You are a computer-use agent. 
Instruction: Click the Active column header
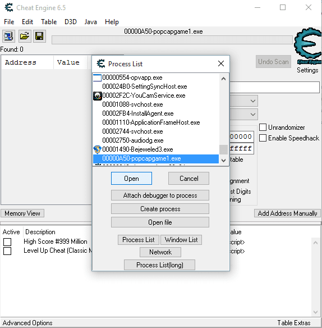tap(11, 232)
